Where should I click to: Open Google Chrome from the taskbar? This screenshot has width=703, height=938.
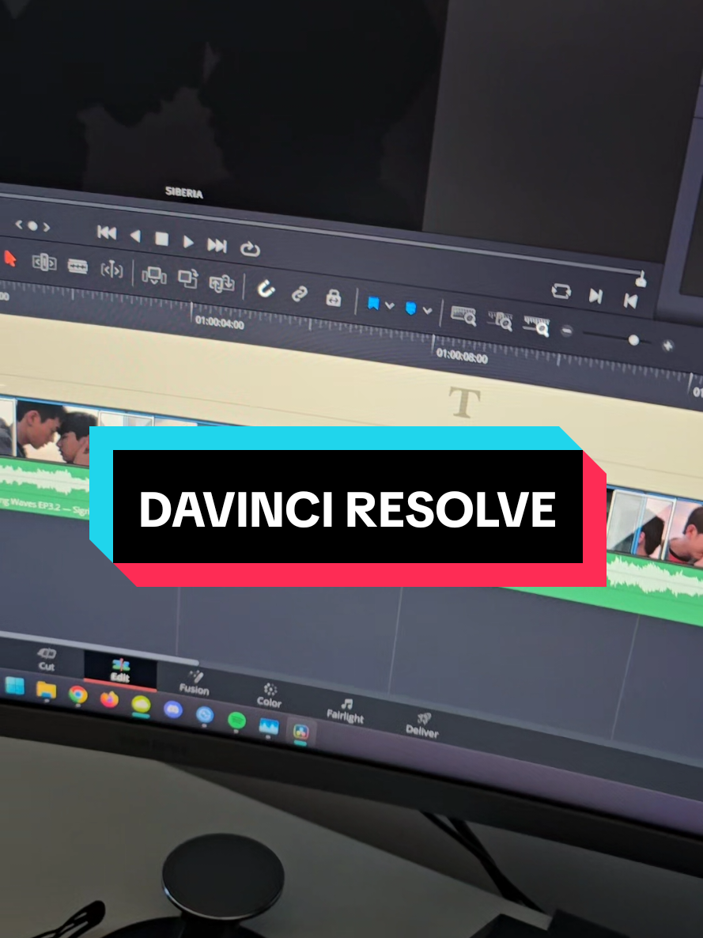[77, 694]
